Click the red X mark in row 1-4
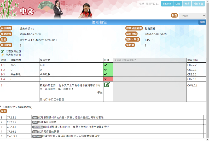The image size is (209, 141). point(106,79)
